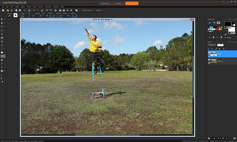Undo the last action

click(34, 10)
